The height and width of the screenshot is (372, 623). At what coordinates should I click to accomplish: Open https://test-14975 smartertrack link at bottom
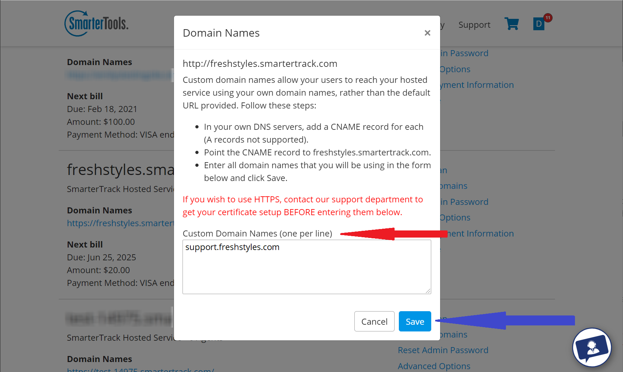click(x=141, y=369)
